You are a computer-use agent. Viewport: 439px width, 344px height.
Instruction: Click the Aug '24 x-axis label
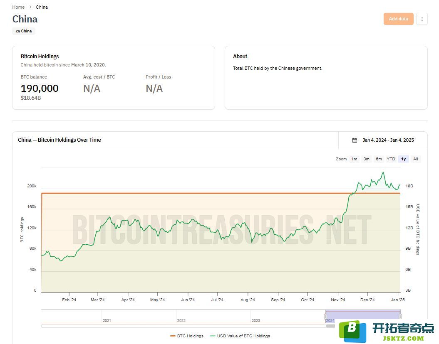[x=248, y=300]
